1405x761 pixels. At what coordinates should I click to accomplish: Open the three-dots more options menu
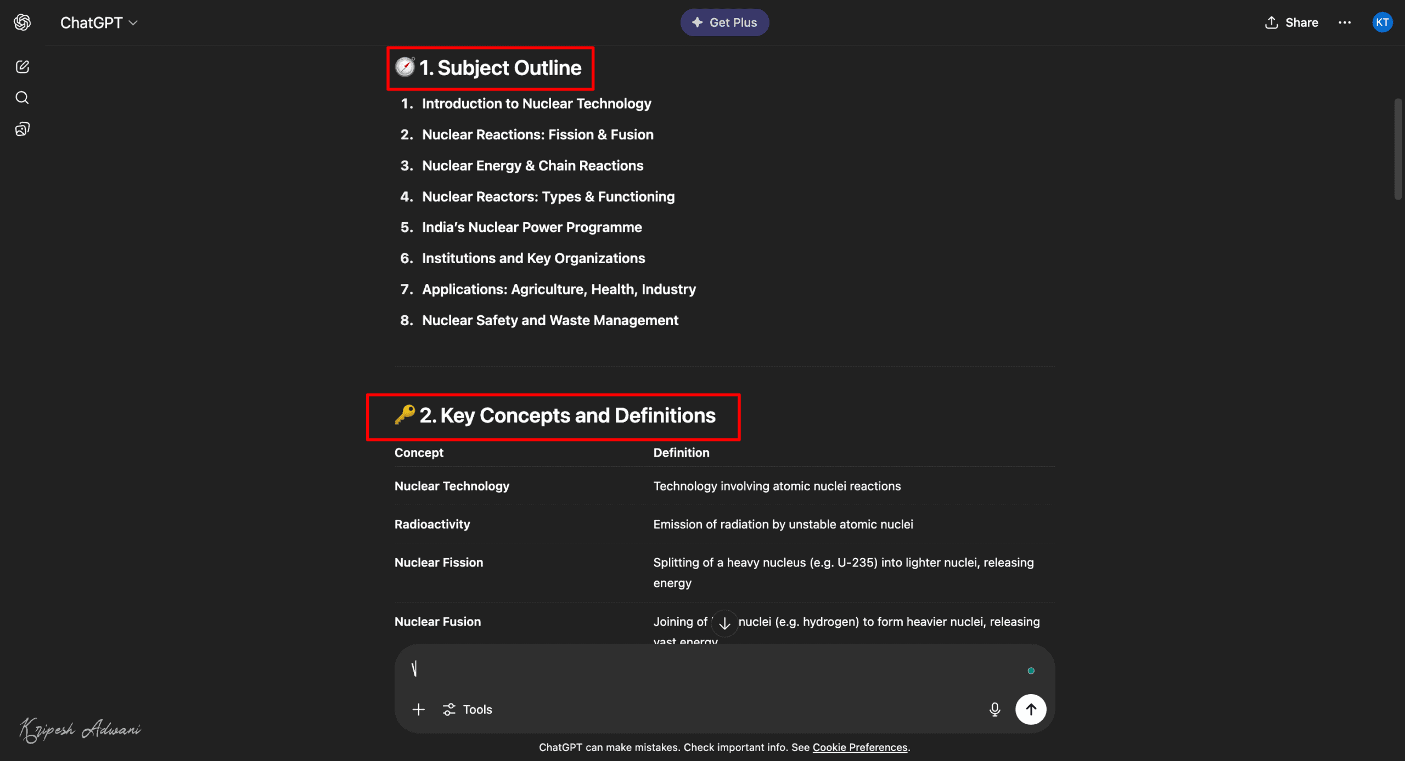click(1345, 22)
